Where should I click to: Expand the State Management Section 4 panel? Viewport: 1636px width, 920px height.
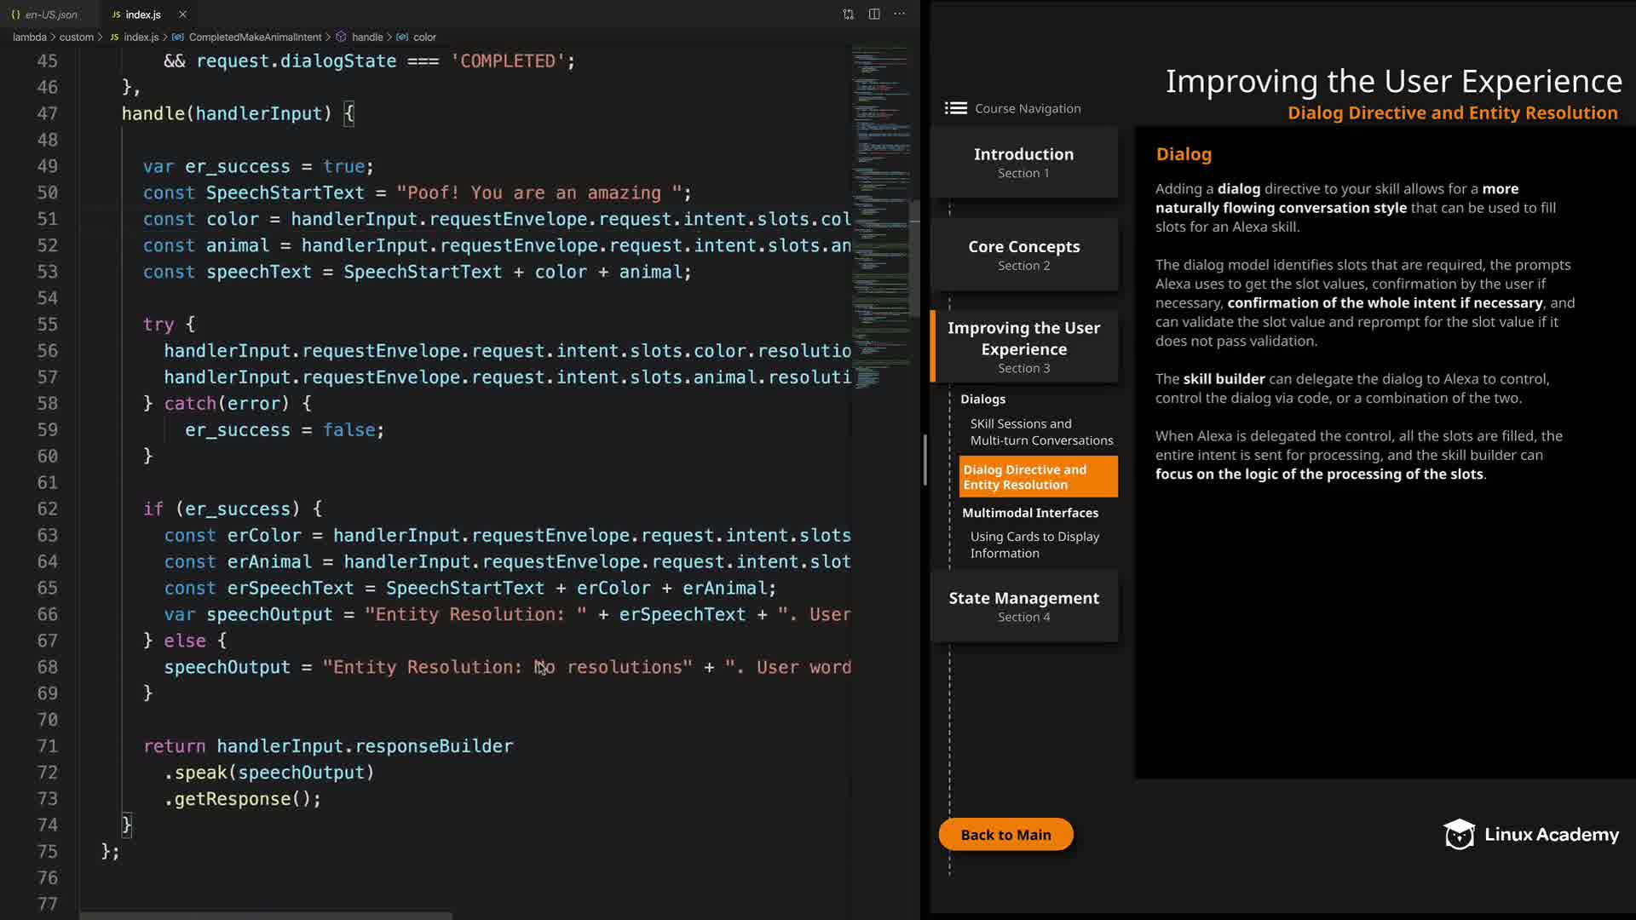pyautogui.click(x=1023, y=606)
